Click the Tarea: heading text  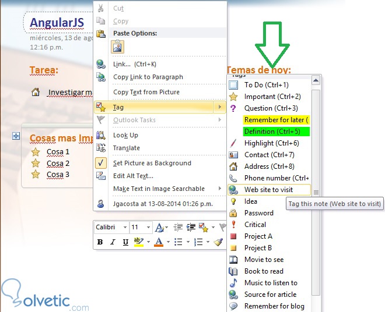click(44, 70)
